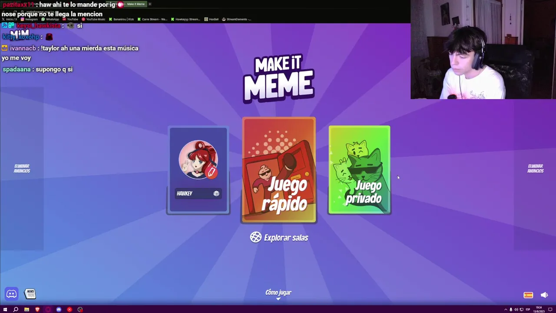Open the Bananirou Kick bookmark
Image resolution: width=556 pixels, height=313 pixels.
click(x=122, y=19)
